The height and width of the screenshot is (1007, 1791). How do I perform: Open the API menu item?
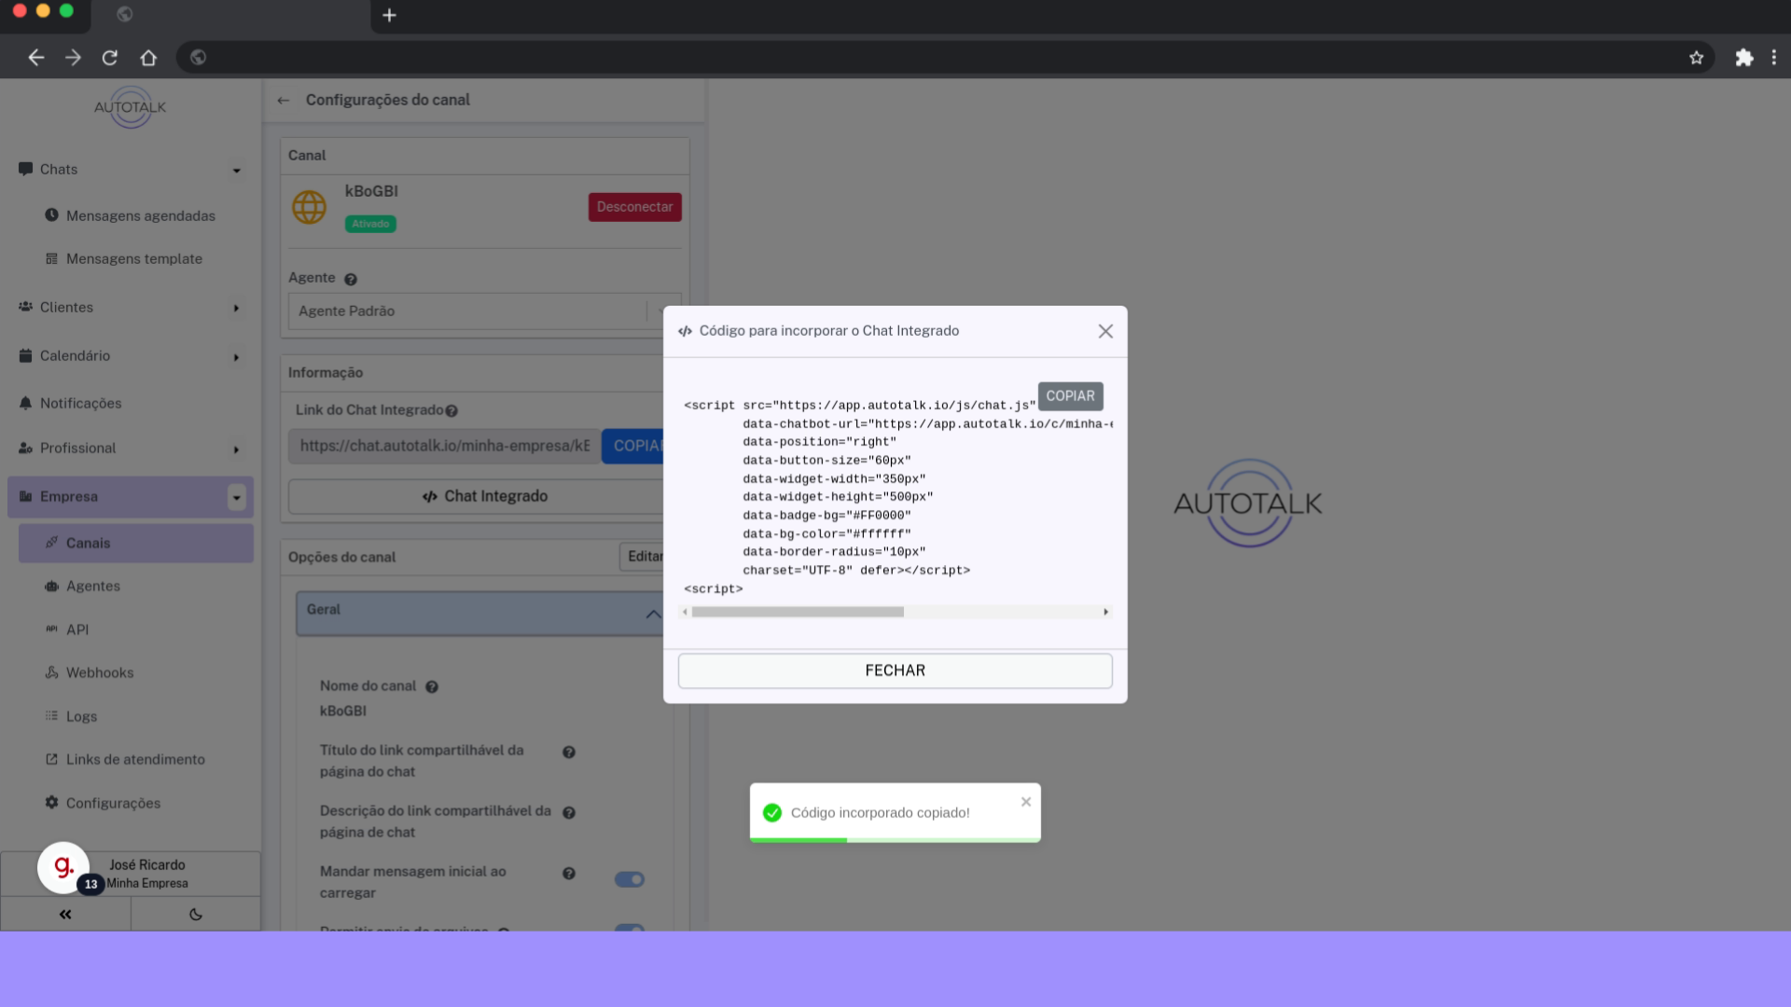pyautogui.click(x=77, y=629)
